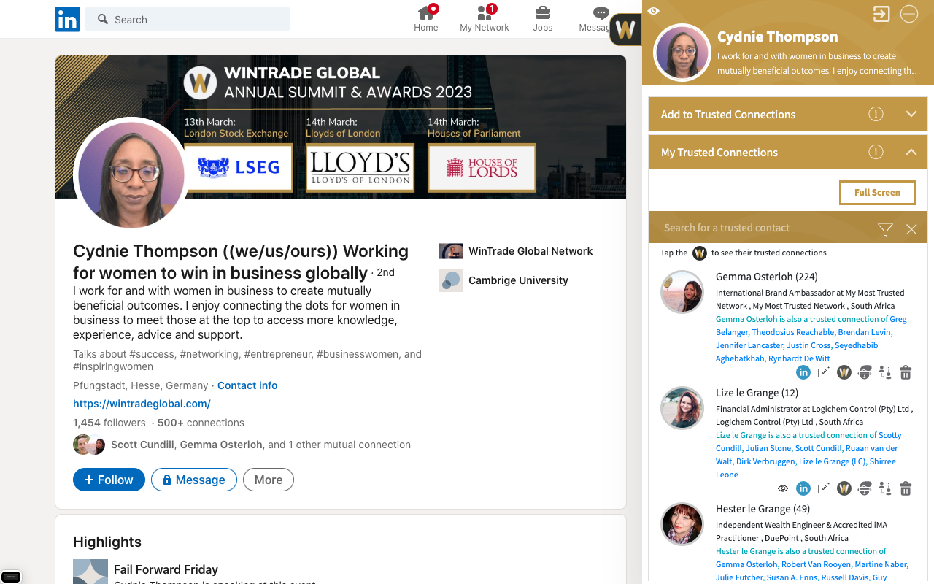Click Gemma Osterloh's connection path icon
Screen dimensions: 934x584
click(x=885, y=372)
